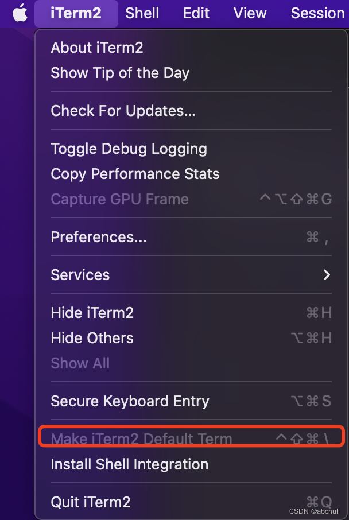Select About iTerm2

click(x=191, y=48)
